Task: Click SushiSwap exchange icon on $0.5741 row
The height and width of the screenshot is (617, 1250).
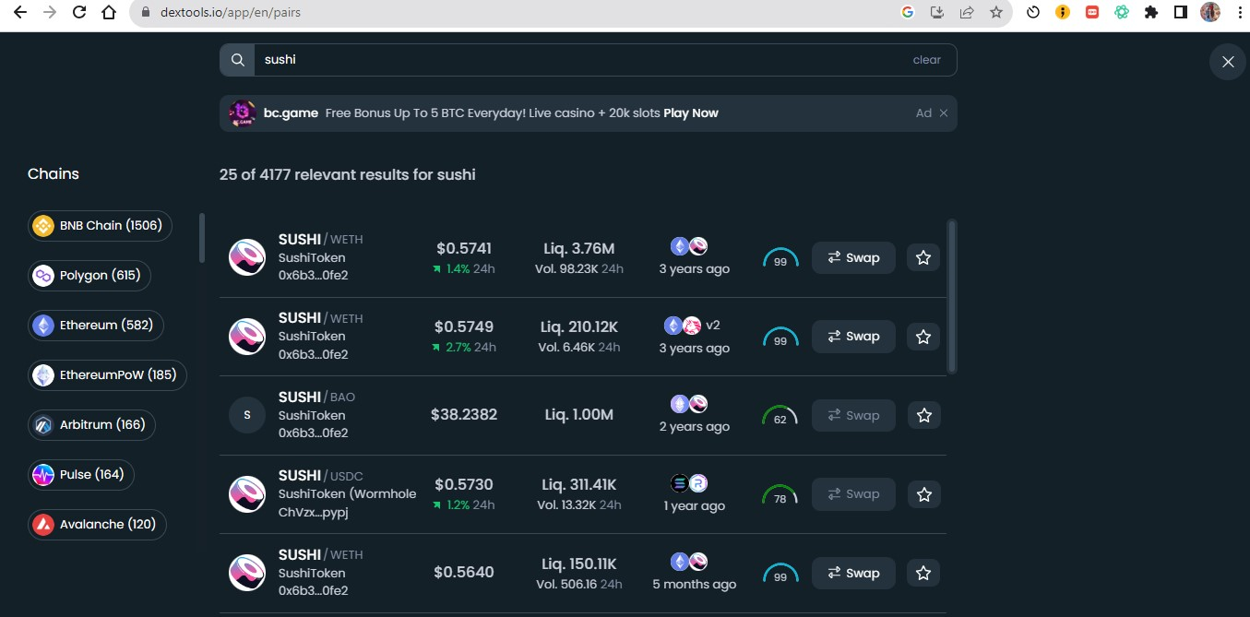Action: click(x=698, y=246)
